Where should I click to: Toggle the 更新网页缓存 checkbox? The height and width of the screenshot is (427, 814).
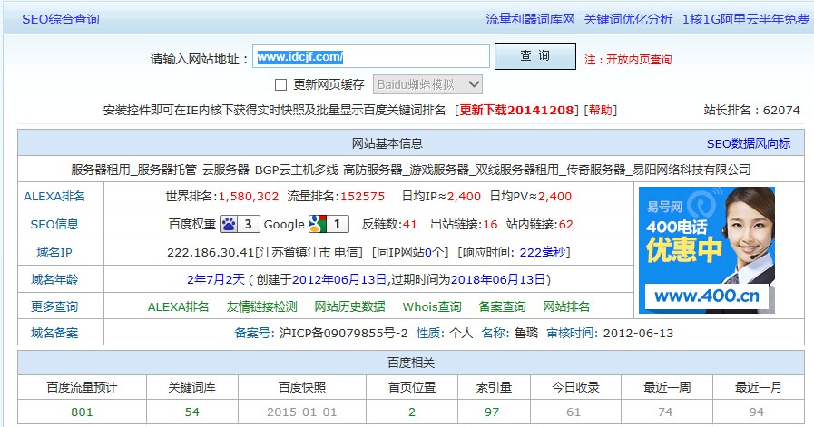[x=280, y=84]
